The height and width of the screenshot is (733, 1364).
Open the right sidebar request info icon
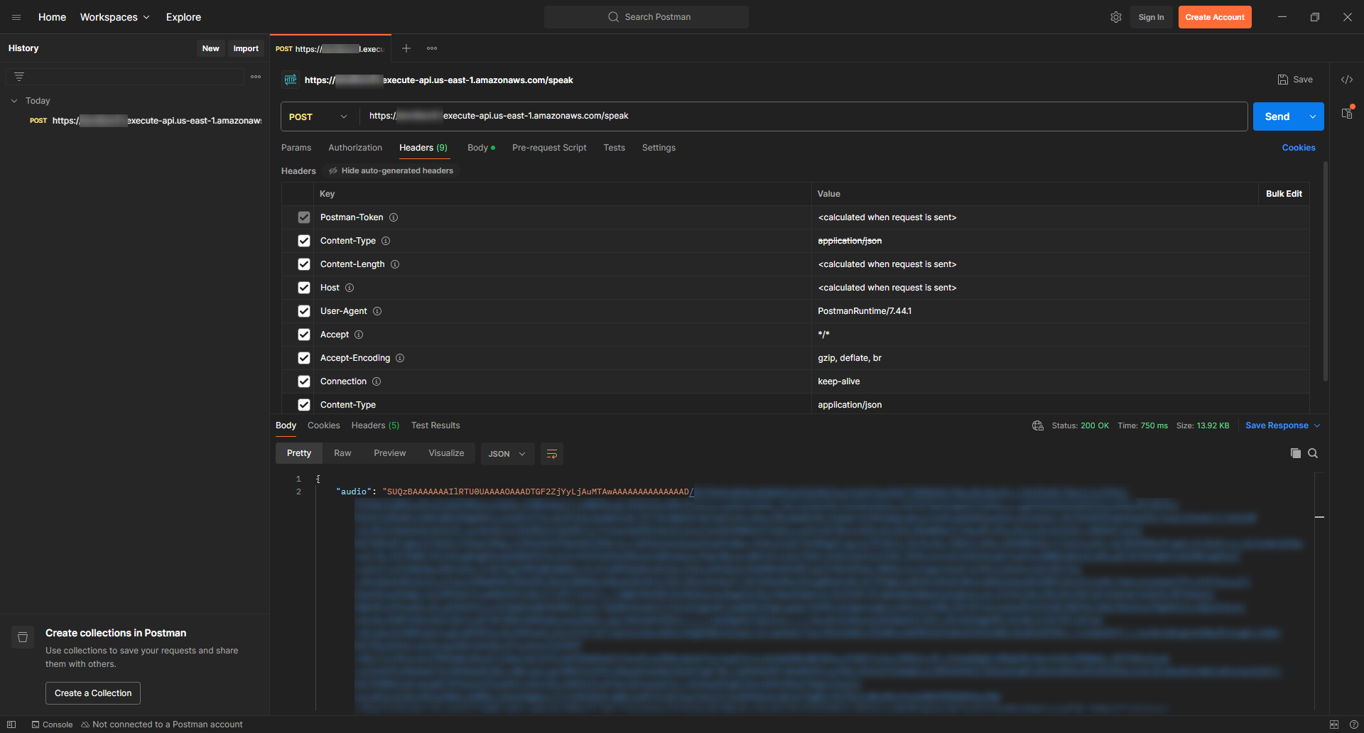pos(1347,113)
